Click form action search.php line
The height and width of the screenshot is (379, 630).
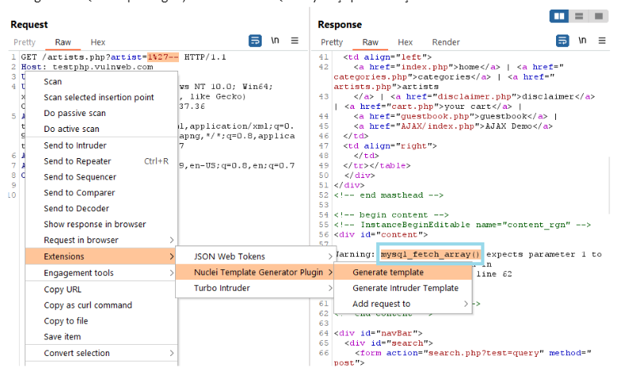473,353
